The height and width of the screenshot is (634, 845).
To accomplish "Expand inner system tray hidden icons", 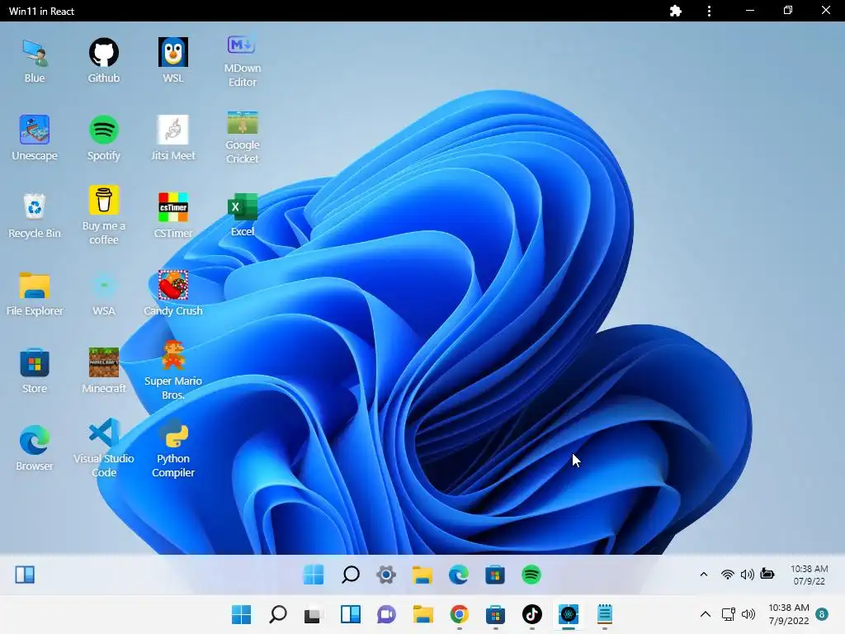I will click(703, 575).
